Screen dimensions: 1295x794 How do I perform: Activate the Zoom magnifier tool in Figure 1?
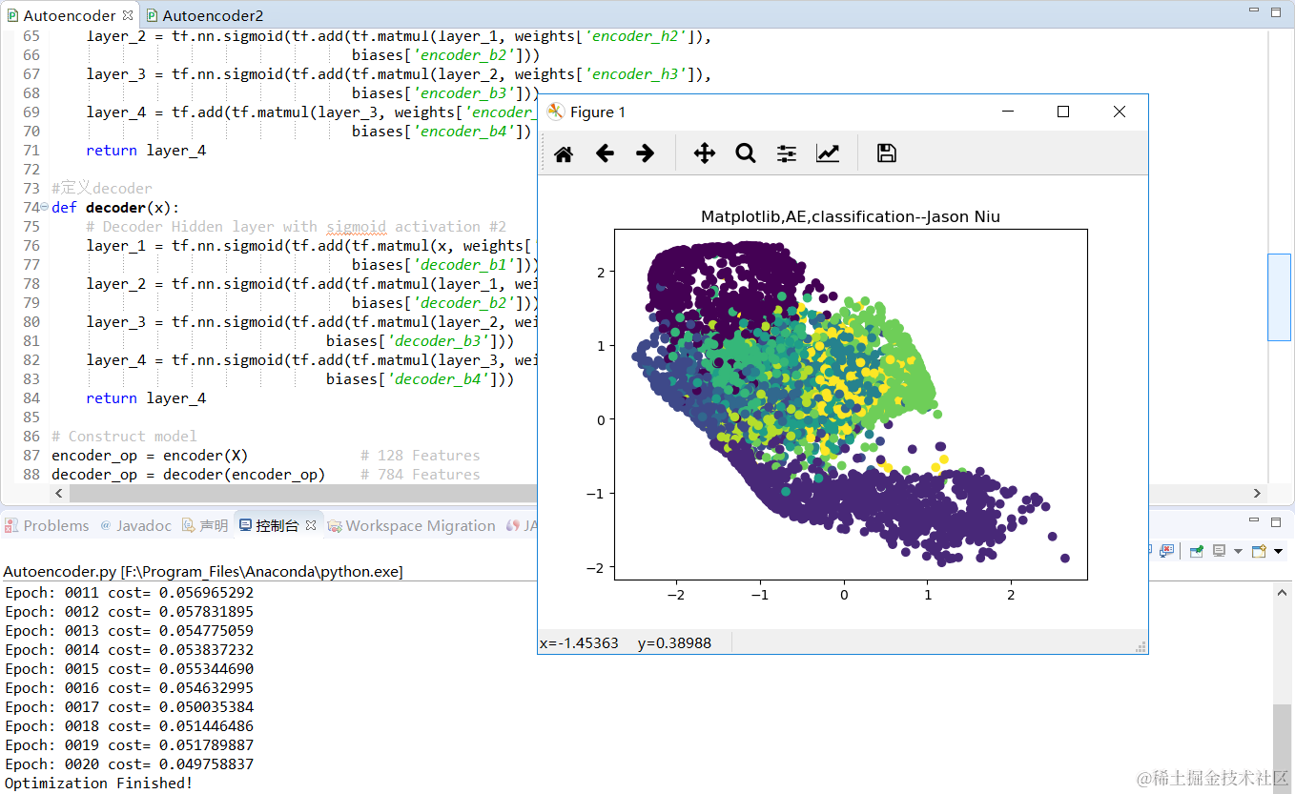(x=746, y=153)
